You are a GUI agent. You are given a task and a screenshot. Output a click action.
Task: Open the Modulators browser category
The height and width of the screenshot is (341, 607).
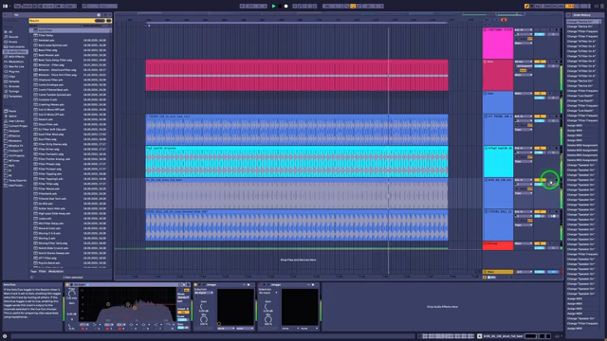click(x=16, y=62)
